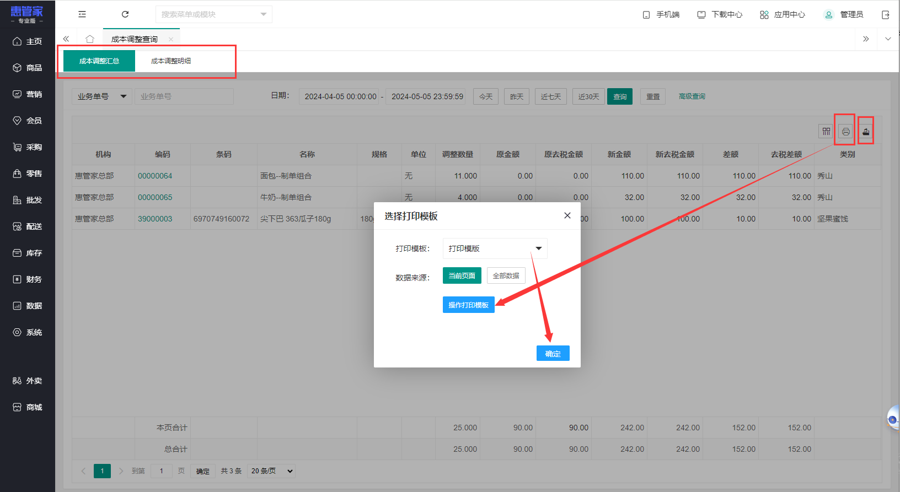Screen dimensions: 900x492
Task: Open the 应用中心 app center
Action: (783, 14)
